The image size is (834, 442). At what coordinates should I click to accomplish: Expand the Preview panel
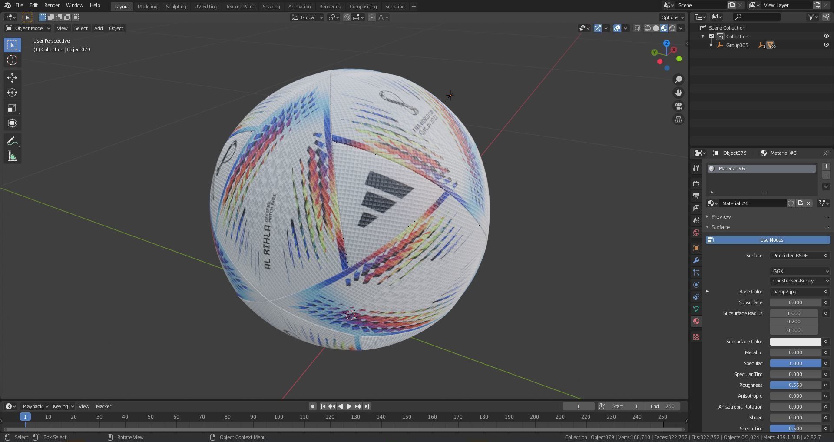(721, 217)
